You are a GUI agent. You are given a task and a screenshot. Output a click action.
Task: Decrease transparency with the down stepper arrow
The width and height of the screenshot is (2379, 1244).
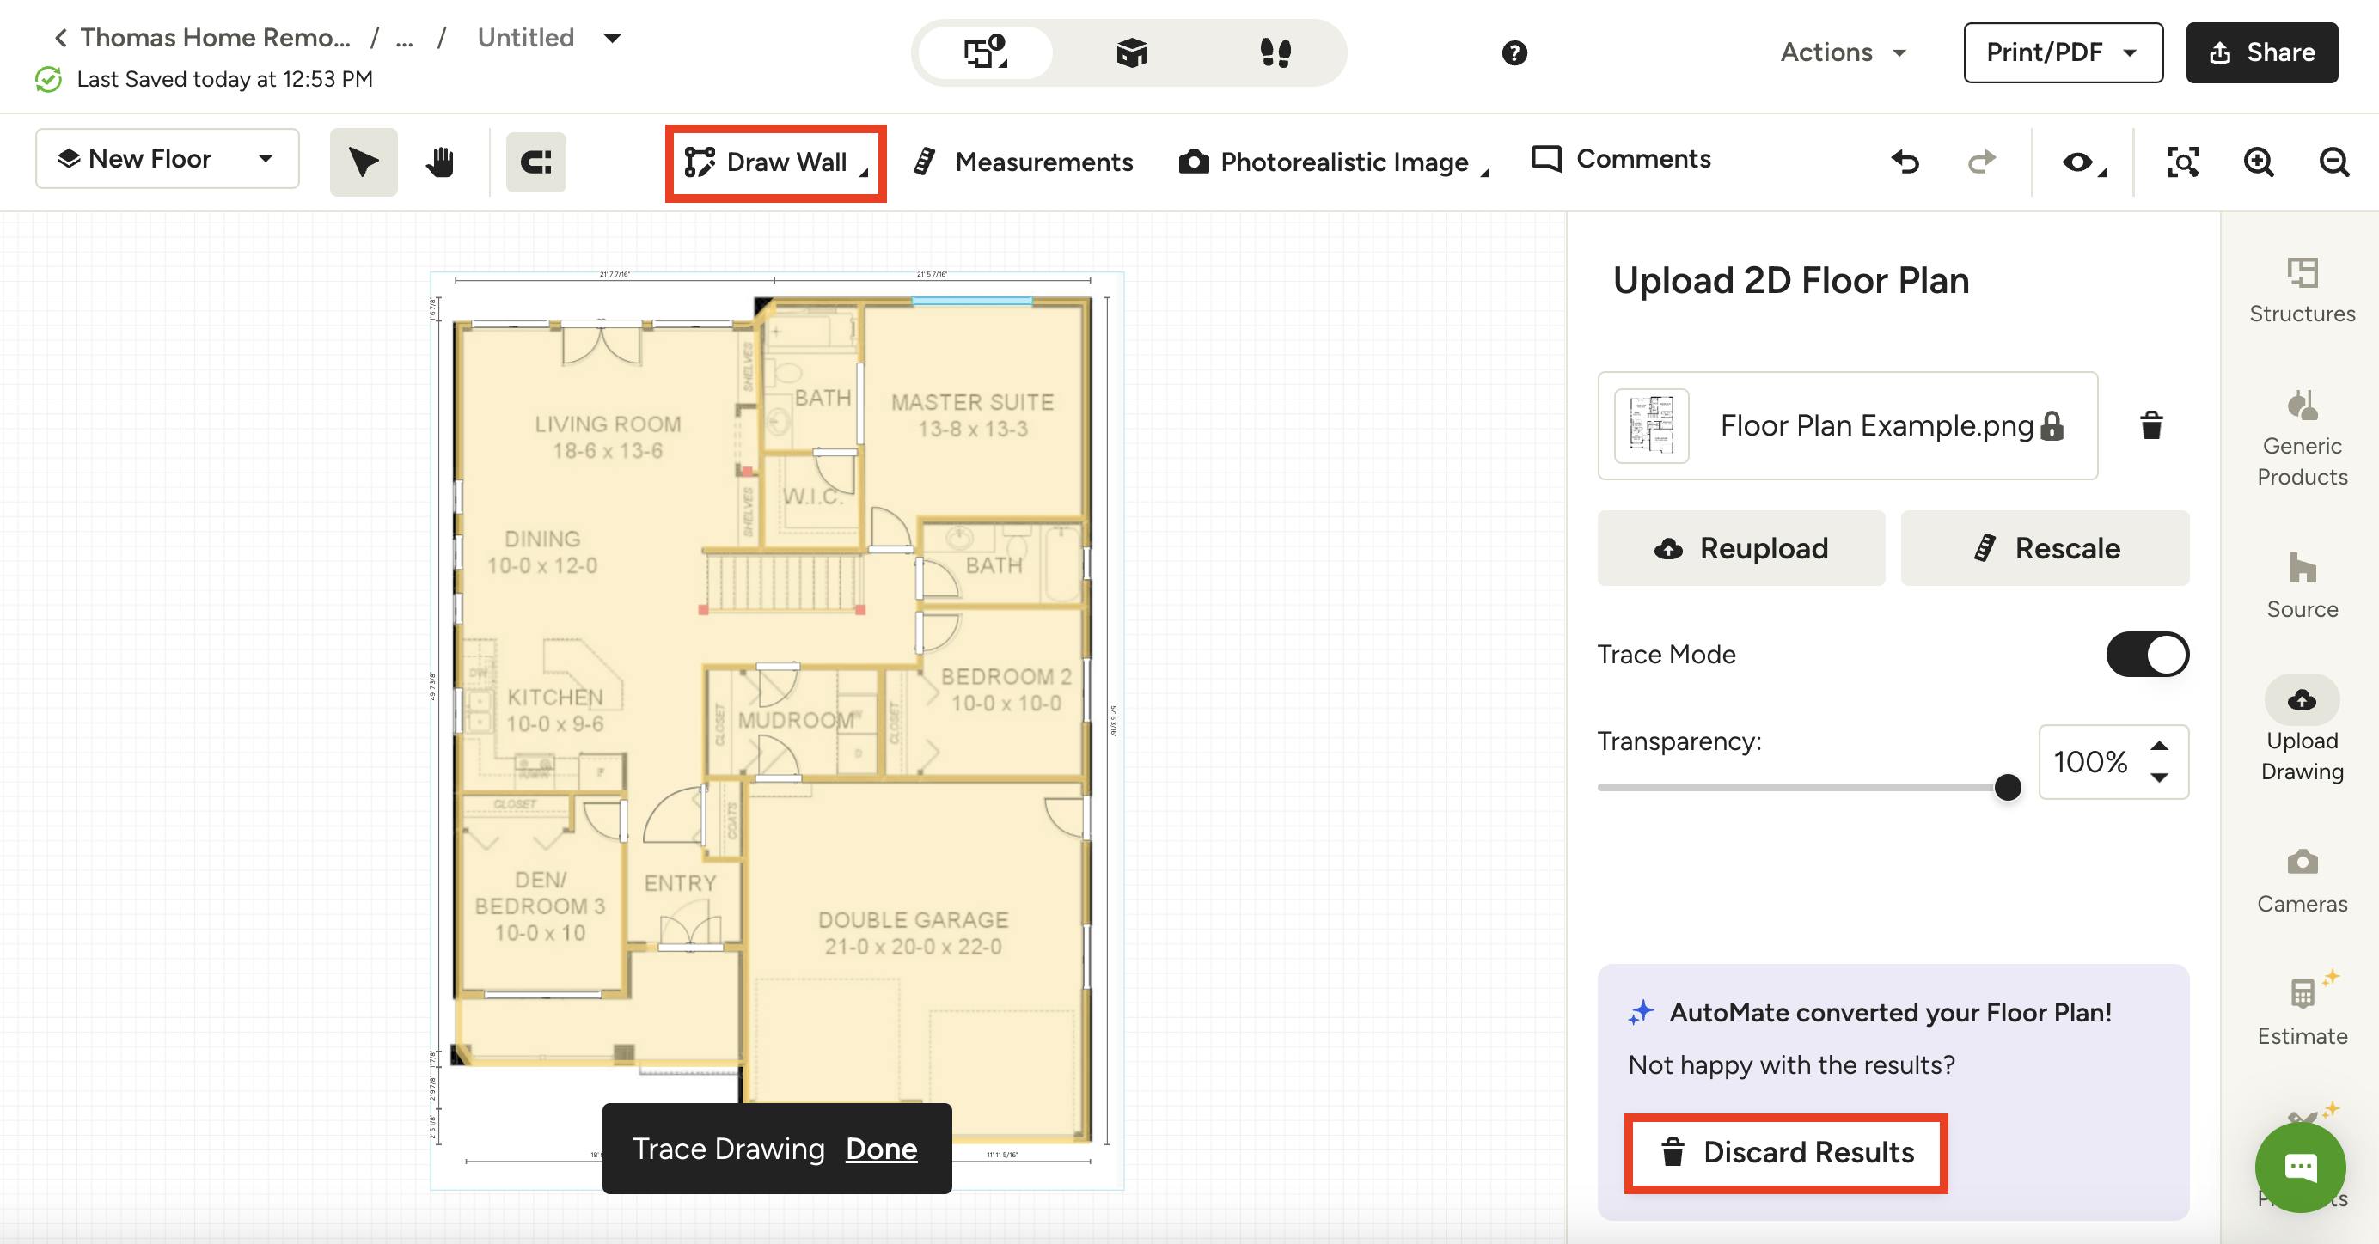pyautogui.click(x=2159, y=778)
